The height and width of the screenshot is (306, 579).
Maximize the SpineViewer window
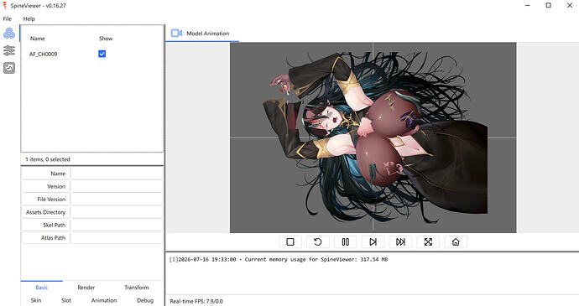pyautogui.click(x=548, y=5)
